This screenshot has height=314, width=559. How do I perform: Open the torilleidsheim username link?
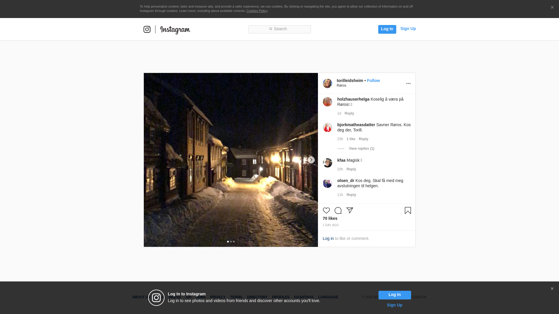350,81
